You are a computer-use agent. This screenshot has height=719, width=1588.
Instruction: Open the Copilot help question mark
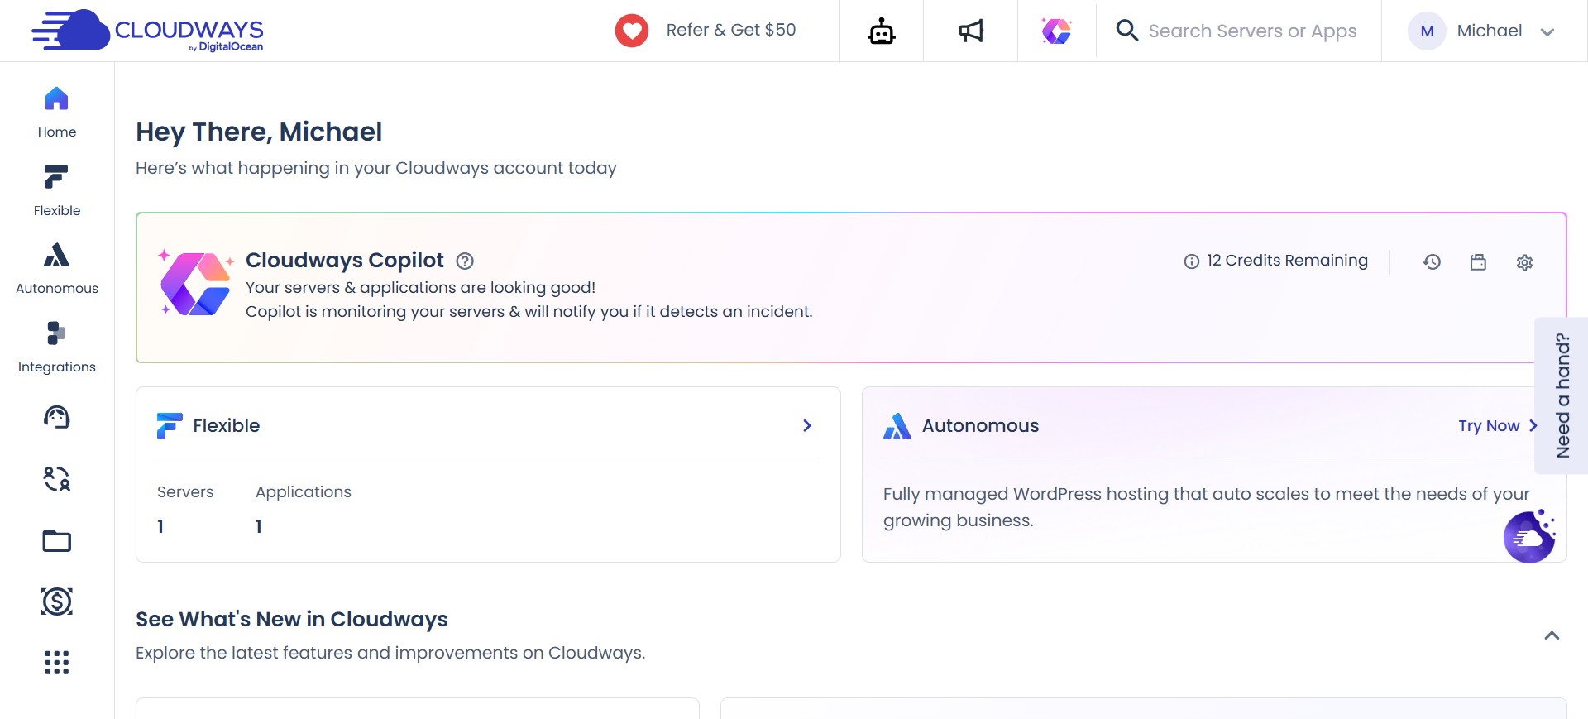(x=465, y=261)
